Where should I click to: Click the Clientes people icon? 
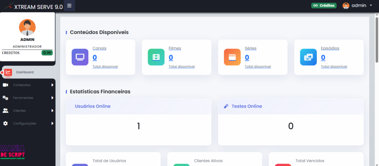click(6, 111)
